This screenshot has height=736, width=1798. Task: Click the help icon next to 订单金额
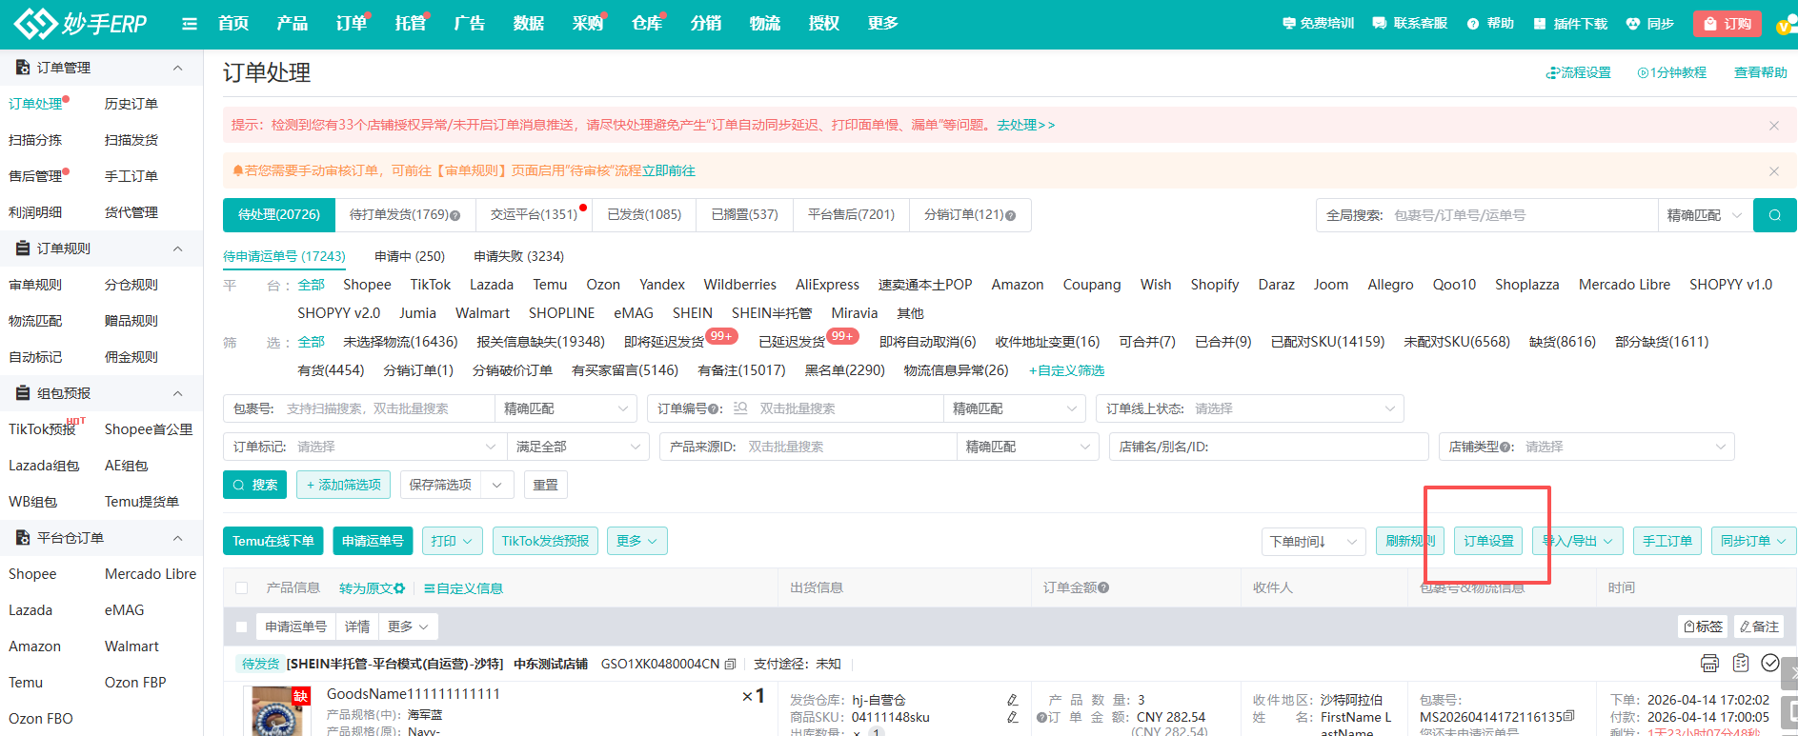[x=1103, y=588]
